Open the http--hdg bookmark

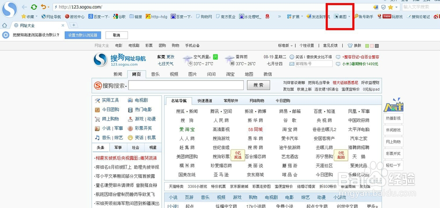coord(156,17)
